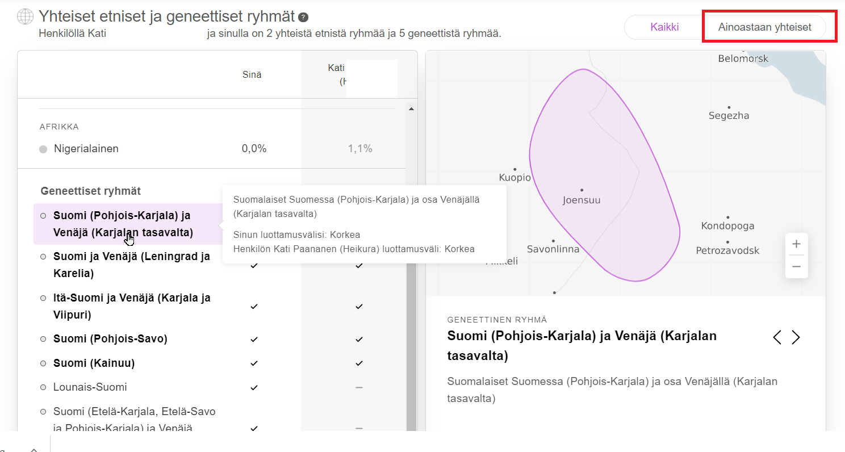Click the help question mark icon beside title
This screenshot has height=452, width=845.
point(304,17)
